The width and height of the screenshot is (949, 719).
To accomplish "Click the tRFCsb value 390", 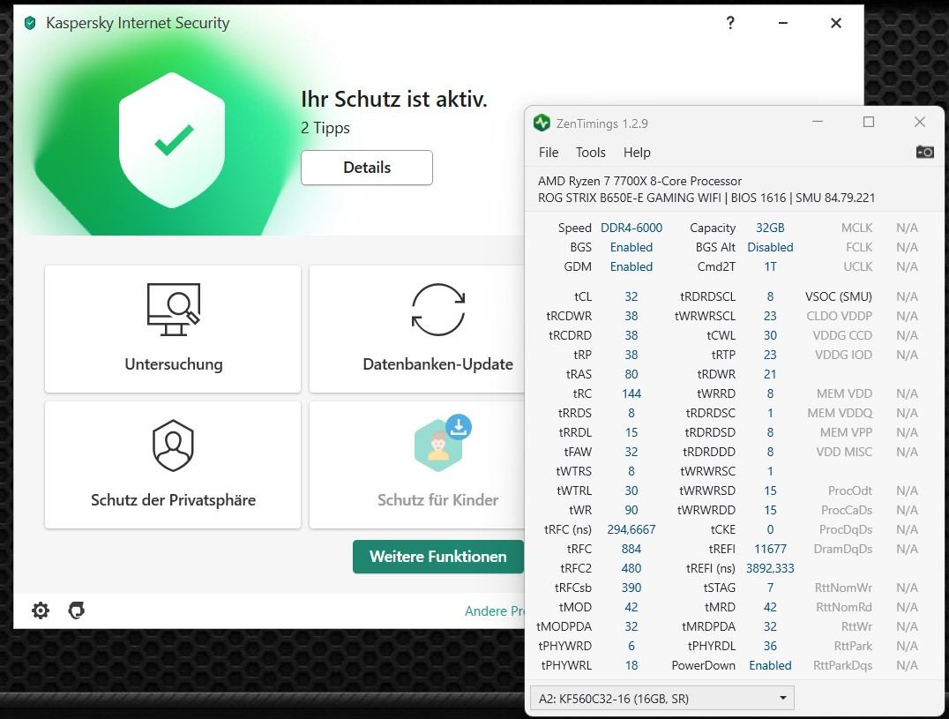I will click(631, 588).
